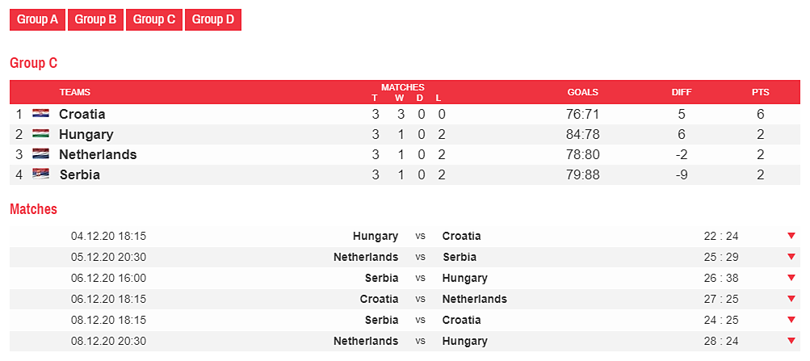
Task: Switch to Group B tab
Action: (x=95, y=20)
